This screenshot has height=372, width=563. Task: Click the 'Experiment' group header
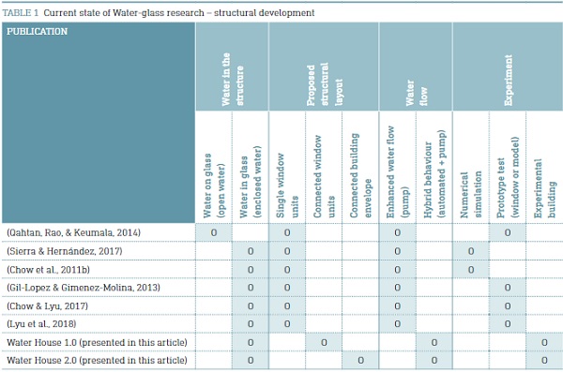click(508, 67)
